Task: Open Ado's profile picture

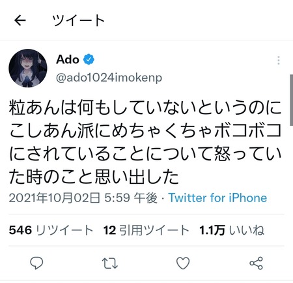Action: 28,68
